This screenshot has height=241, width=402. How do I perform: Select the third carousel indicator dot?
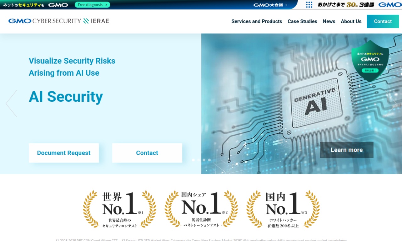204,160
